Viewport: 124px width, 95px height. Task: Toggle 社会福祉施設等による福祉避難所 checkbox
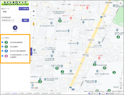pyautogui.click(x=2, y=56)
